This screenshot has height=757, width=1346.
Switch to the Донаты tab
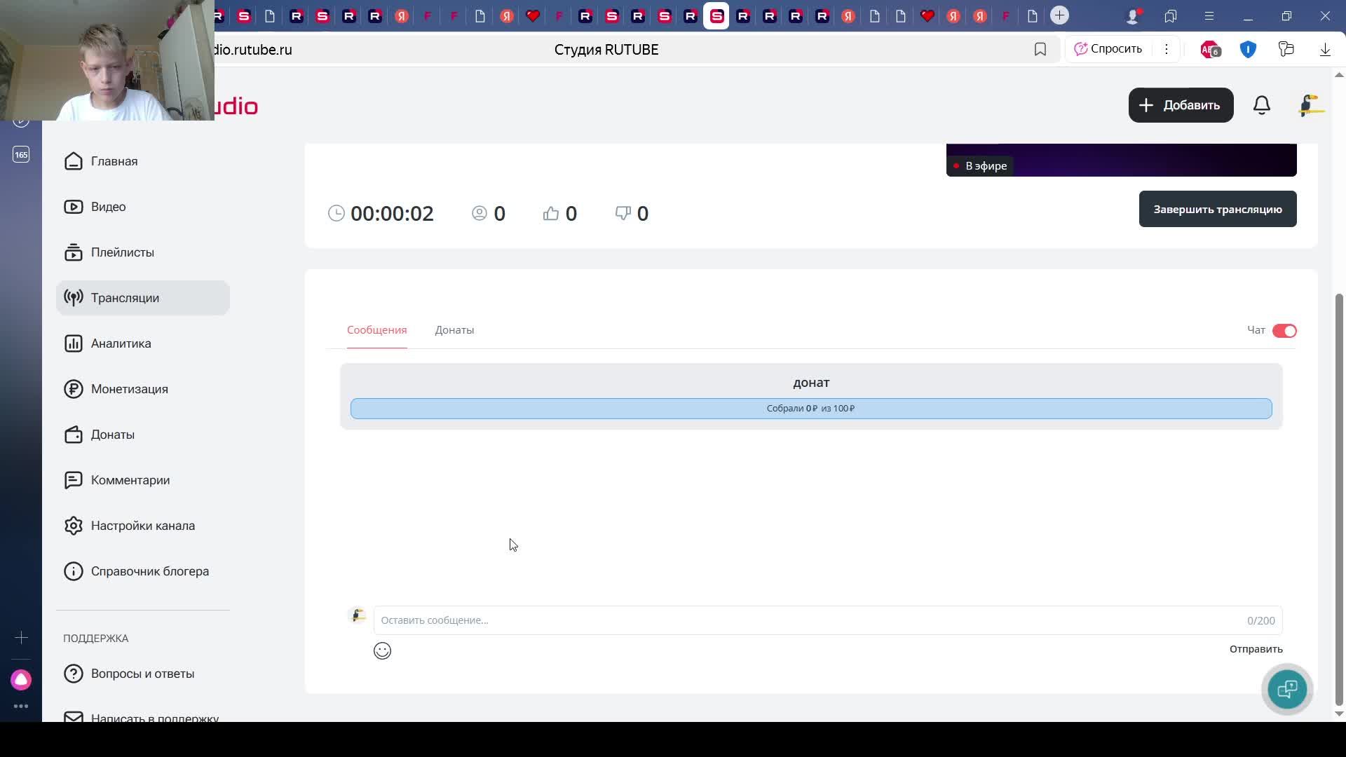[454, 330]
